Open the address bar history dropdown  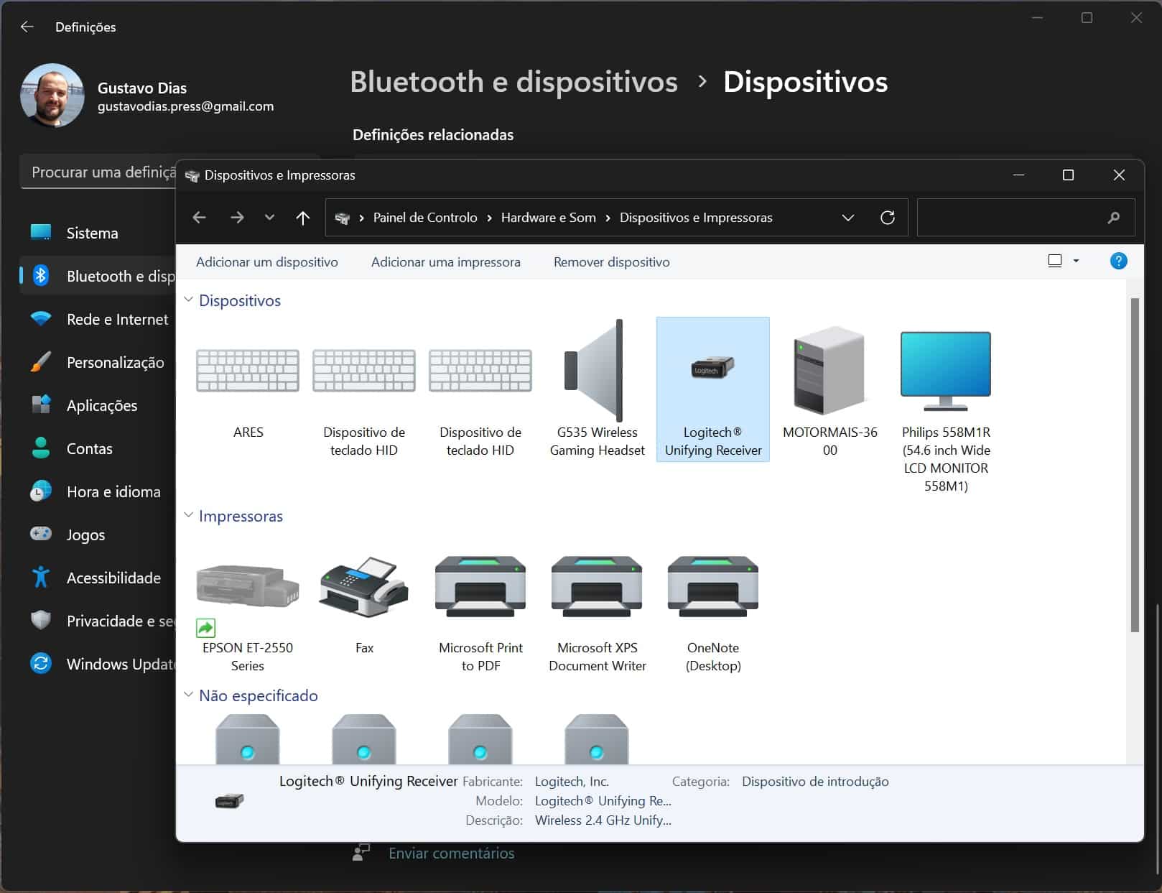coord(847,218)
